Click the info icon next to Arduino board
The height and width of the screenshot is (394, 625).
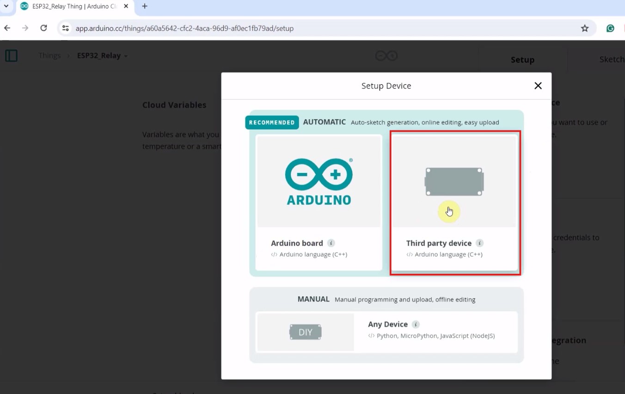(331, 243)
